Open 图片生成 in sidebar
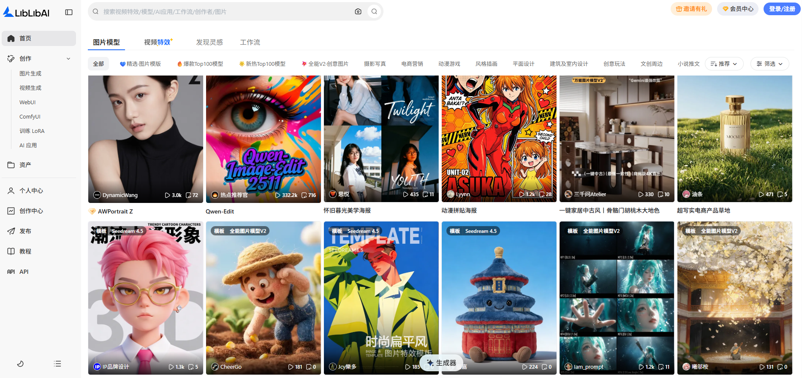This screenshot has height=378, width=802. tap(30, 73)
